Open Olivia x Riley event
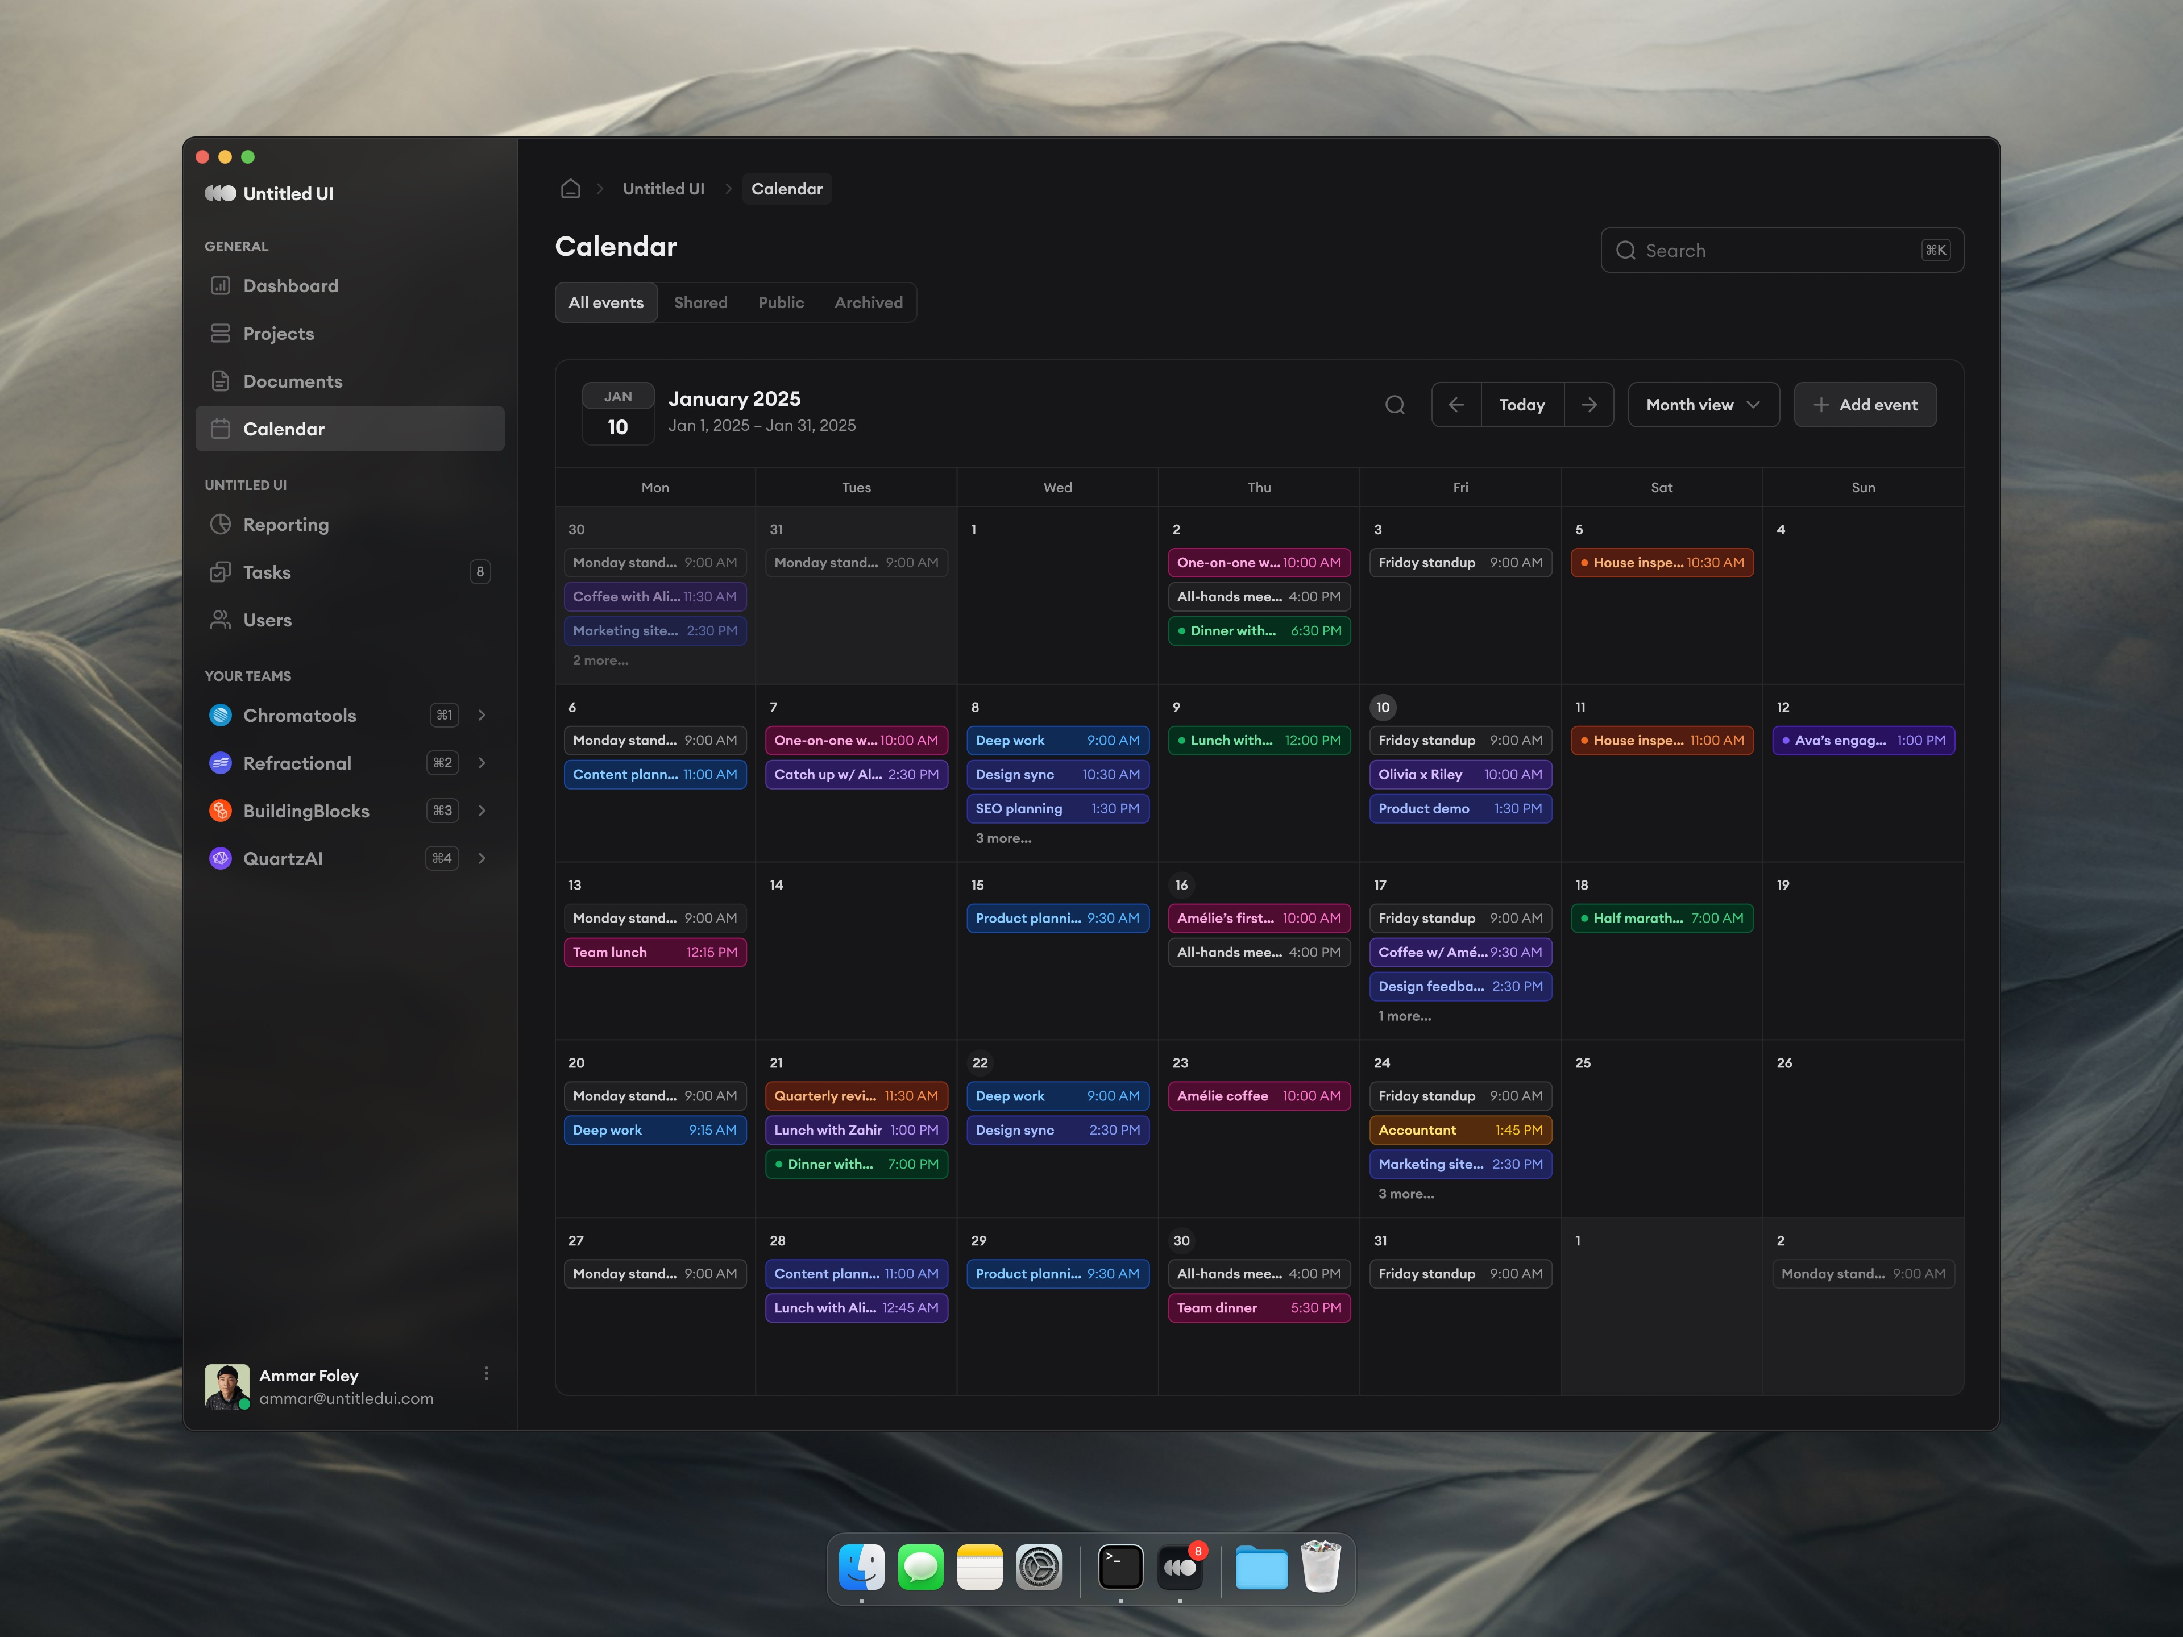This screenshot has width=2183, height=1637. (1460, 775)
